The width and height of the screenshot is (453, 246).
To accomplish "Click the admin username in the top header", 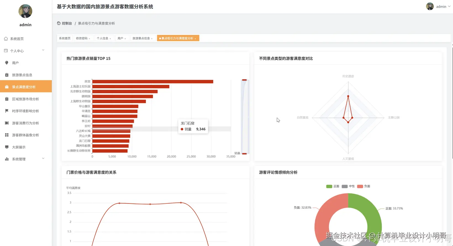I will coord(441,7).
